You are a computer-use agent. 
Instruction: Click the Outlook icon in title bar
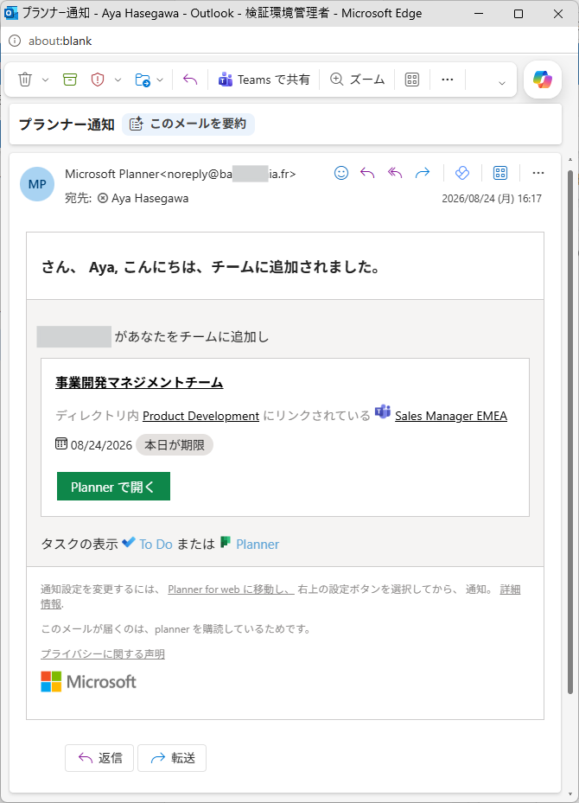(x=10, y=13)
